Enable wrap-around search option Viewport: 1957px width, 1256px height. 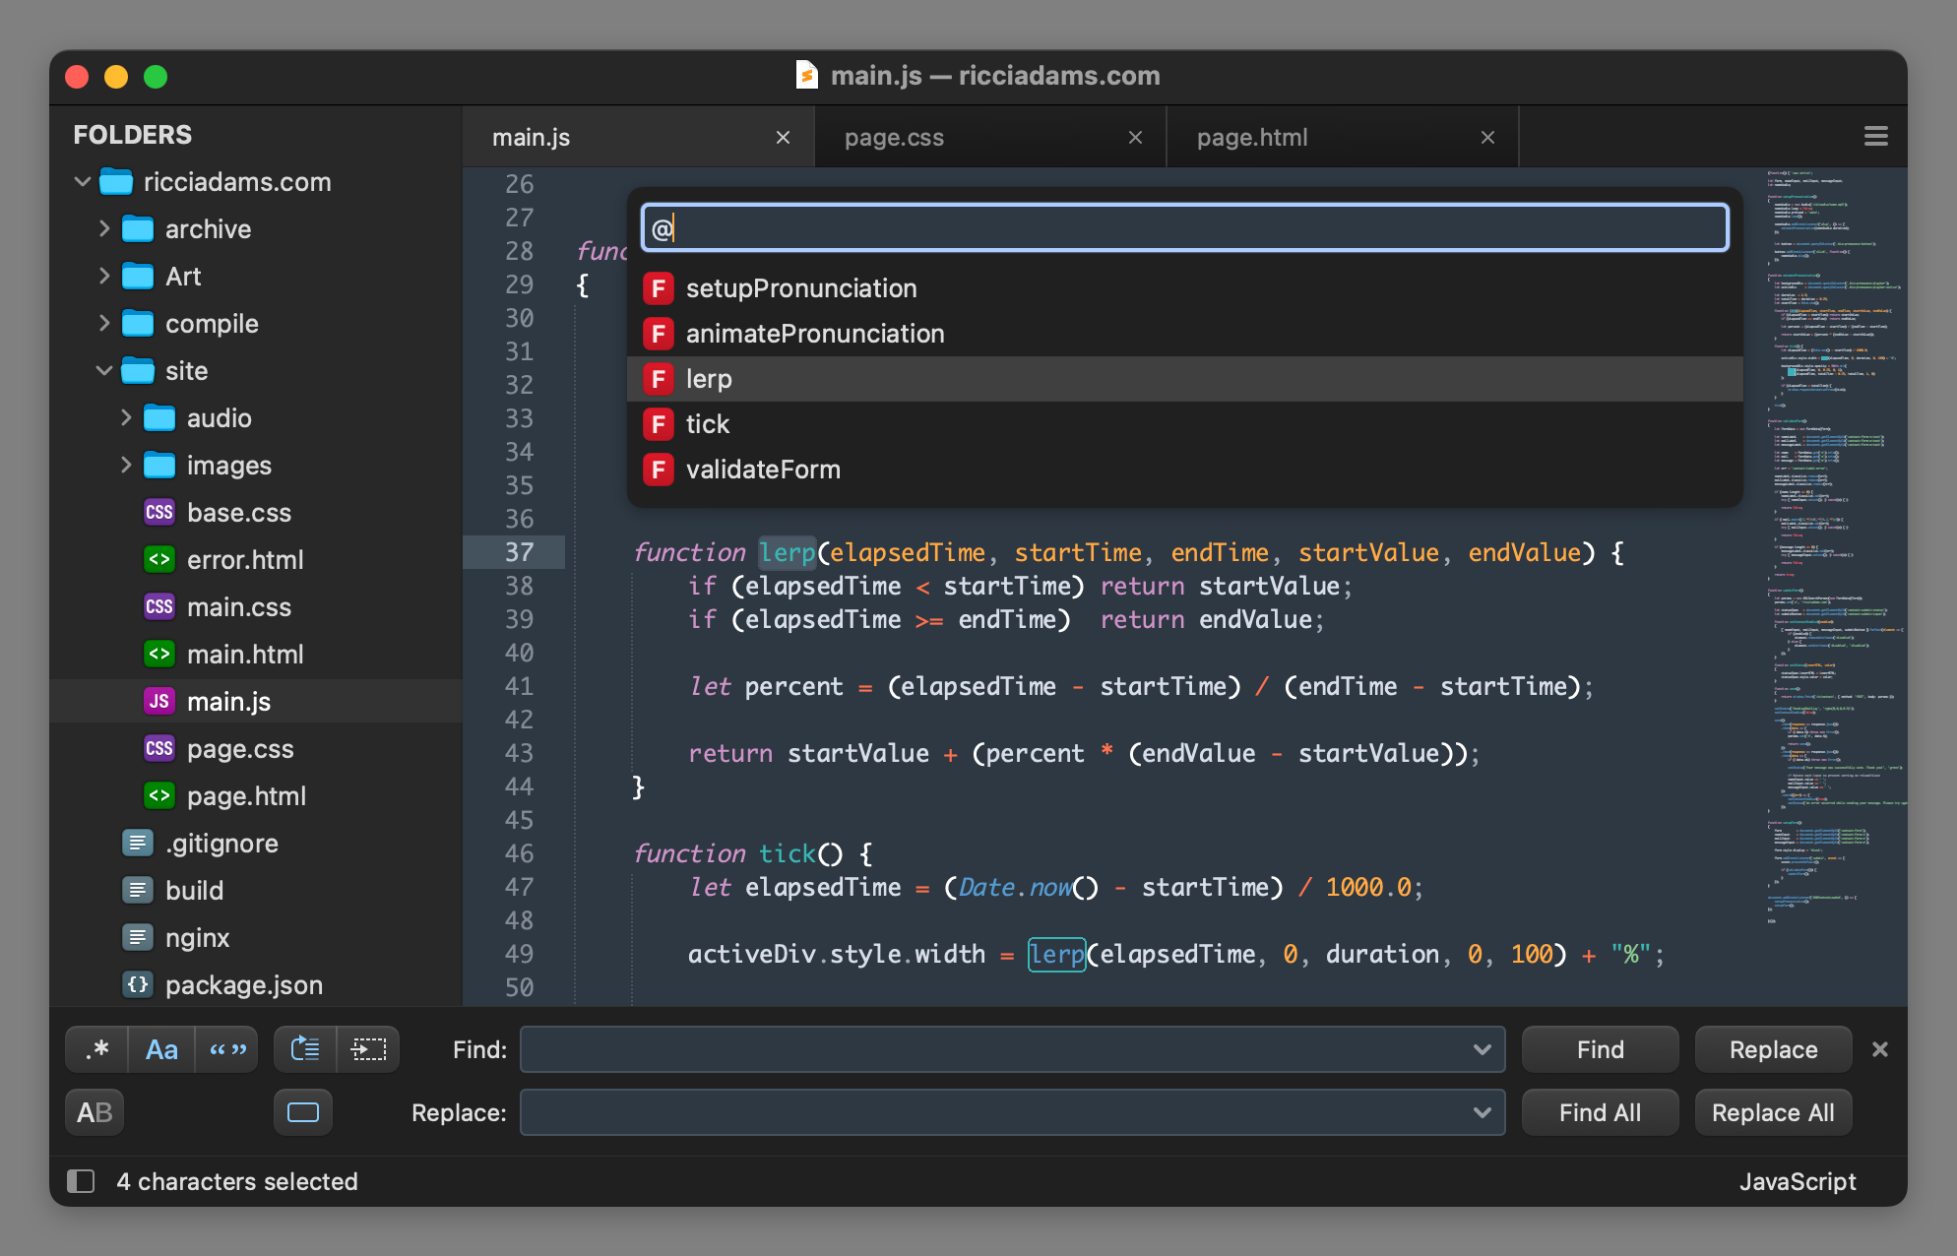(x=304, y=1049)
